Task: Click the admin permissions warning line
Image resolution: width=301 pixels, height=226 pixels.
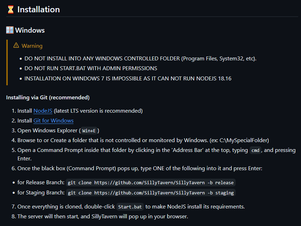Action: pos(91,68)
